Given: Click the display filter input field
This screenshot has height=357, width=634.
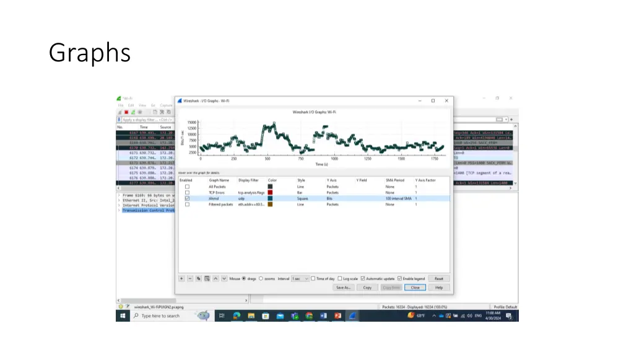Looking at the screenshot, I should point(147,120).
